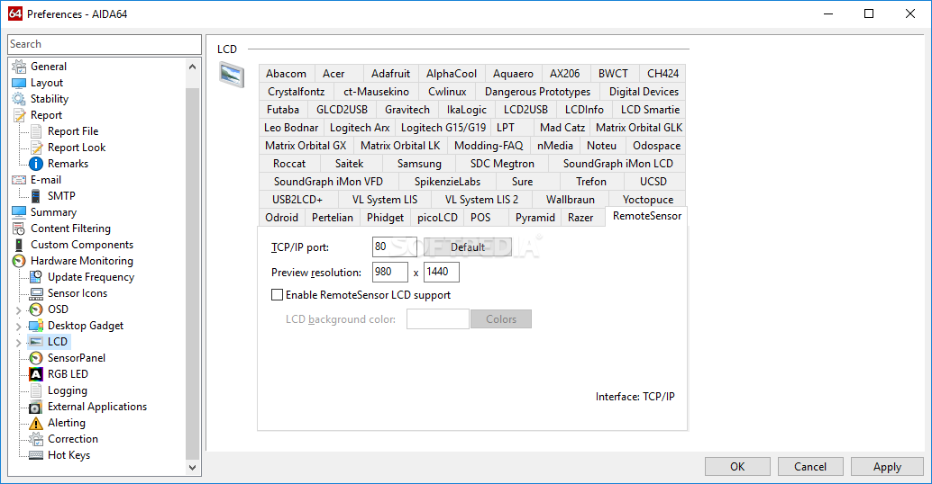Click the Layout monitor icon
Viewport: 932px width, 484px height.
19,83
